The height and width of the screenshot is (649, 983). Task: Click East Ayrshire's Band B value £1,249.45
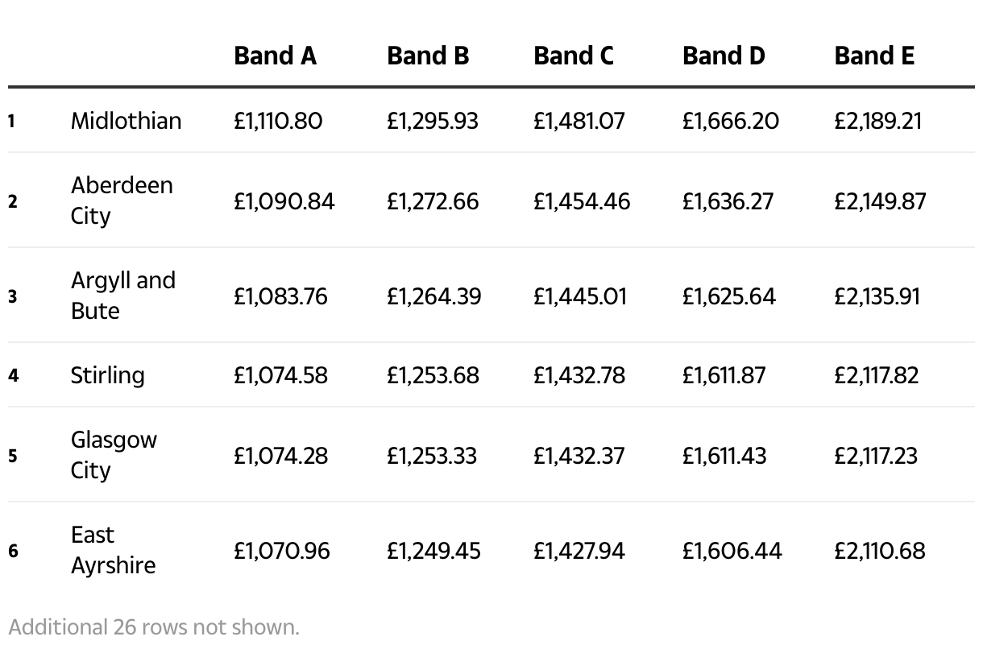click(x=433, y=551)
